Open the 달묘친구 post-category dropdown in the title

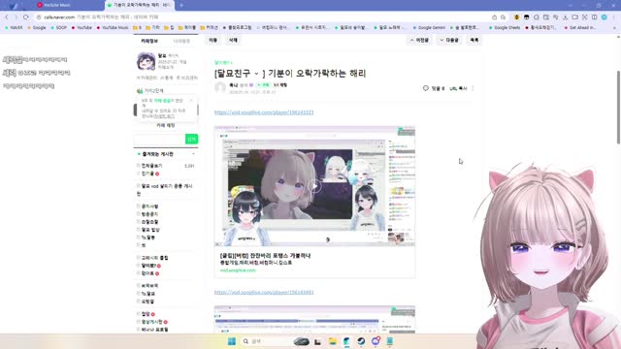pyautogui.click(x=256, y=74)
